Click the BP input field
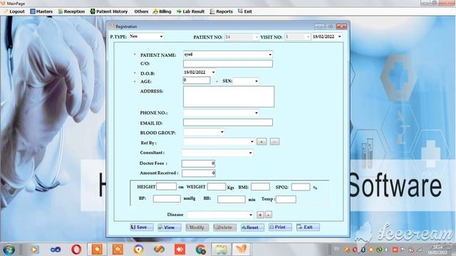The height and width of the screenshot is (256, 456). tap(167, 198)
